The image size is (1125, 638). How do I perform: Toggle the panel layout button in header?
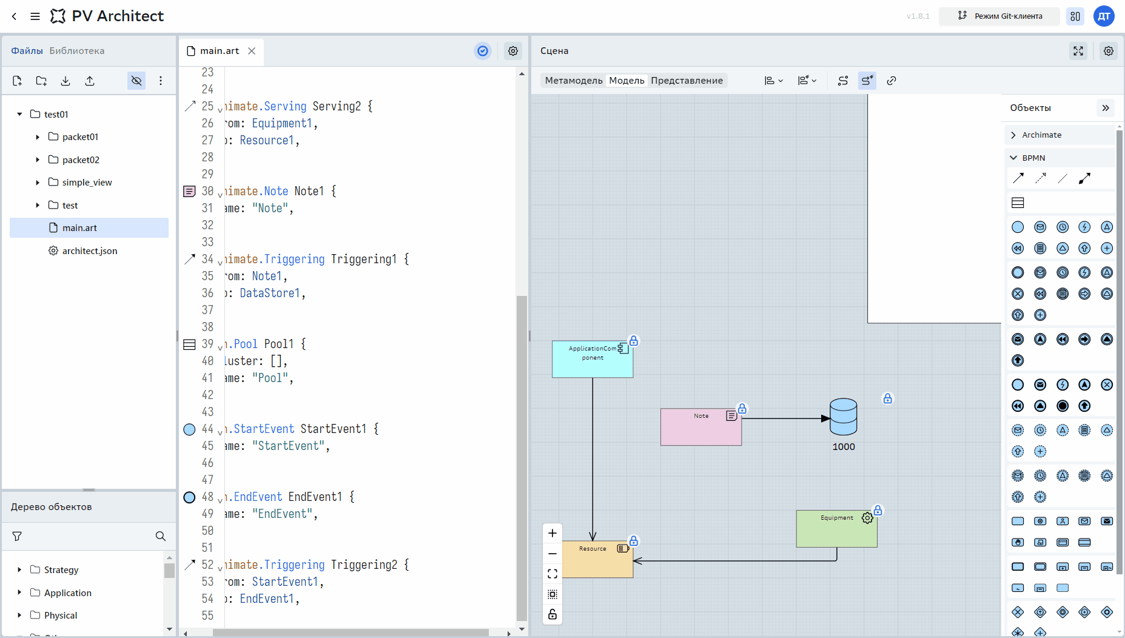click(1075, 16)
